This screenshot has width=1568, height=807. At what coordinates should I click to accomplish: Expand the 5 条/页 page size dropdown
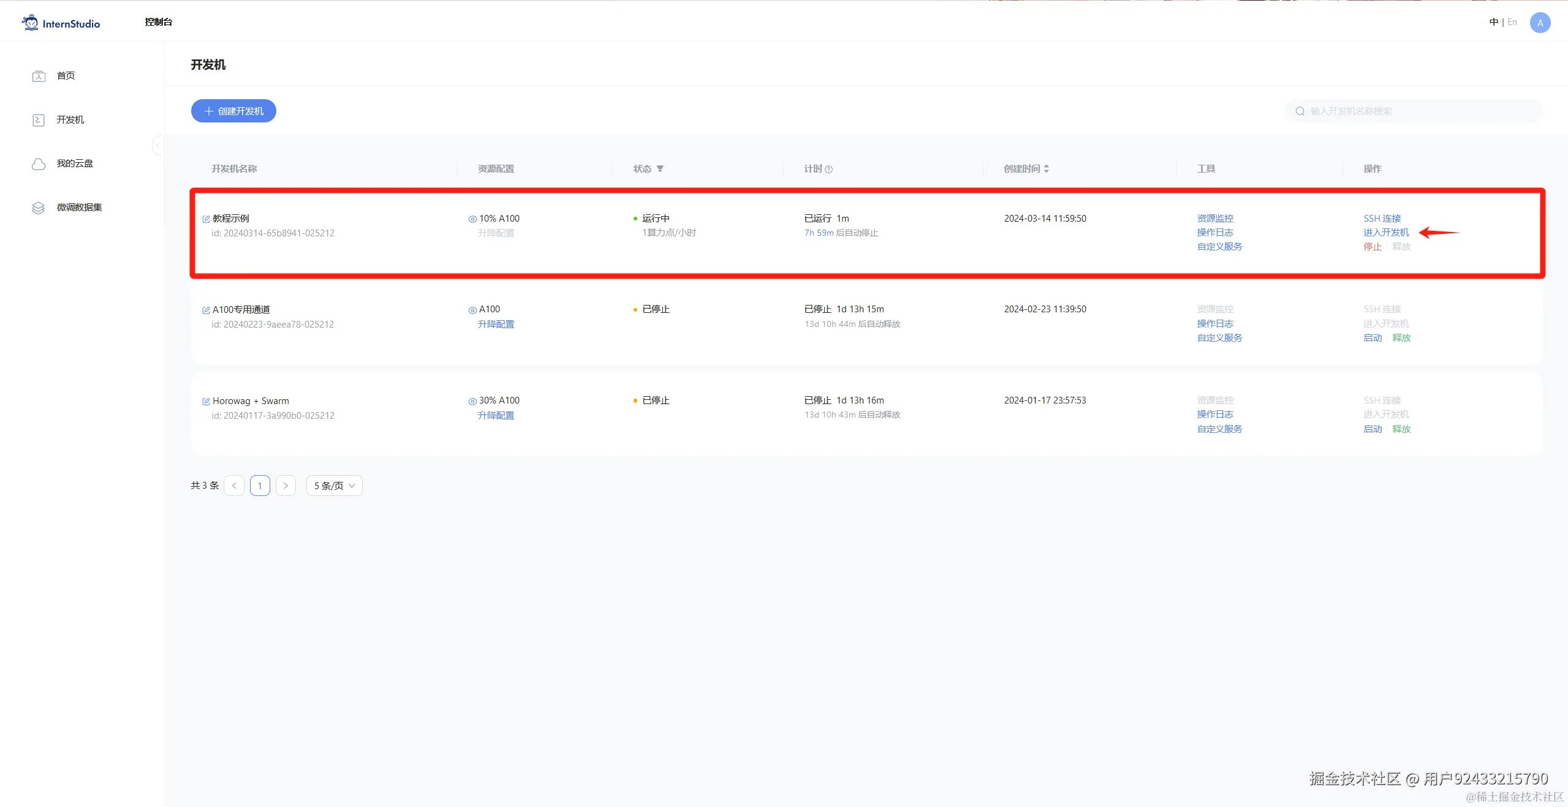334,486
